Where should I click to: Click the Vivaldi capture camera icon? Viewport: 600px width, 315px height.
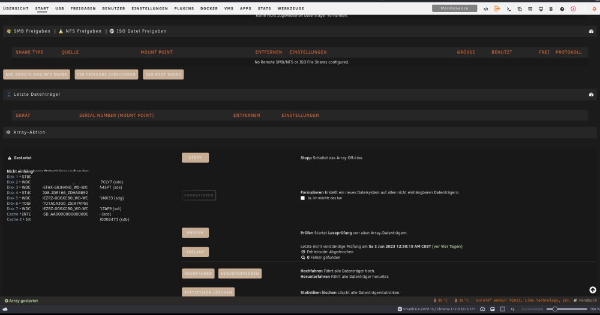(482, 309)
